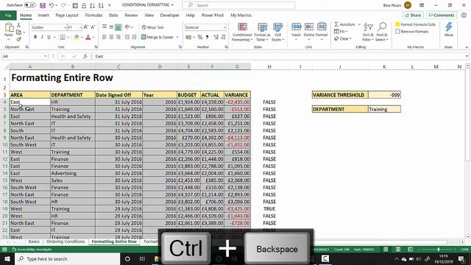Click the Format cells icon in Cells group
The width and height of the screenshot is (471, 265).
[322, 27]
